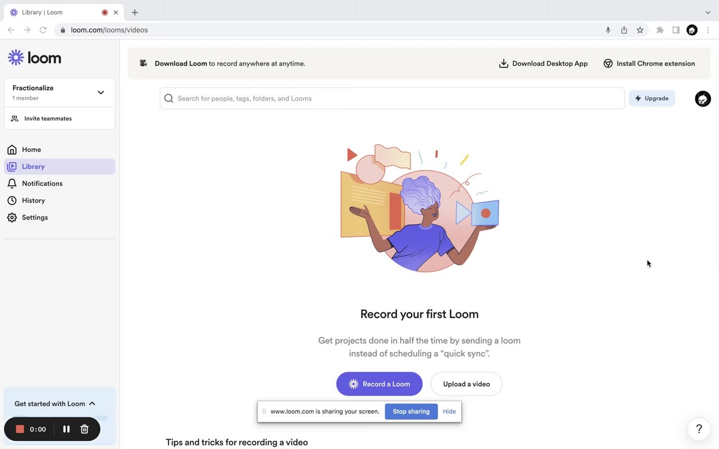719x449 pixels.
Task: Pause the Loom recording
Action: [x=66, y=429]
